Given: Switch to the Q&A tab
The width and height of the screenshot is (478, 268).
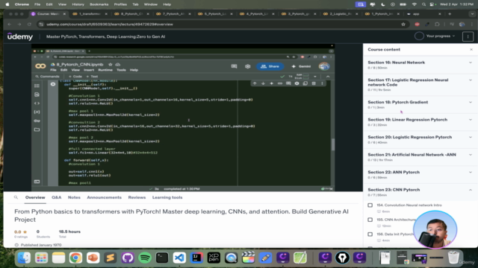Looking at the screenshot, I should [x=57, y=197].
